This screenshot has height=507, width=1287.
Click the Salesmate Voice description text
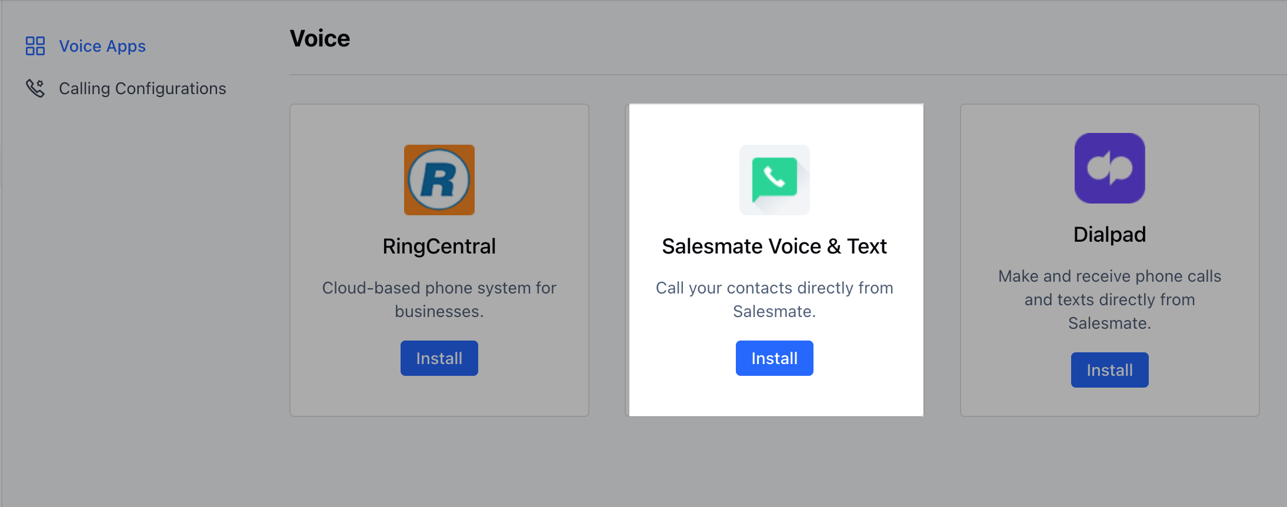[775, 299]
